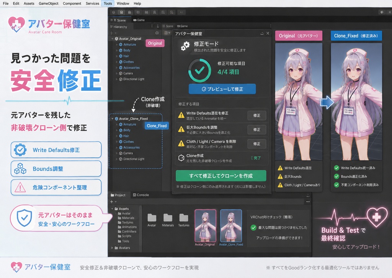Click the blue プレビューして修正 button
Viewport: 392px width, 278px height.
click(222, 89)
